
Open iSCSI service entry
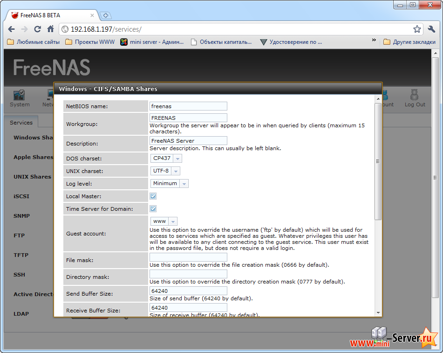(21, 196)
